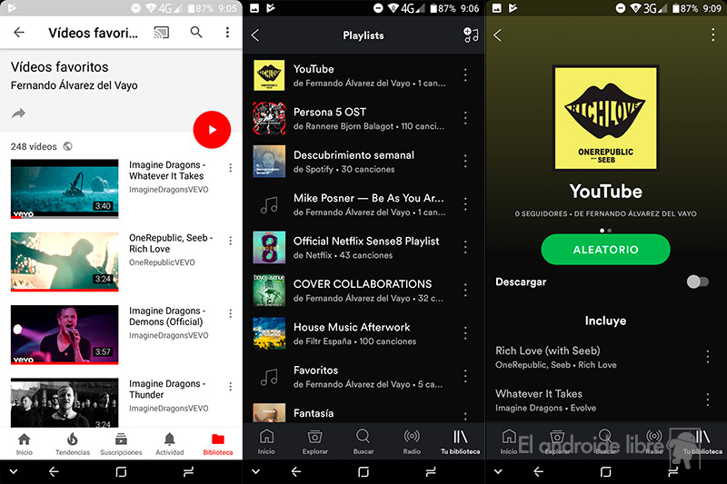Open options for the YouTube playlist row
Image resolution: width=727 pixels, height=484 pixels.
tap(465, 75)
